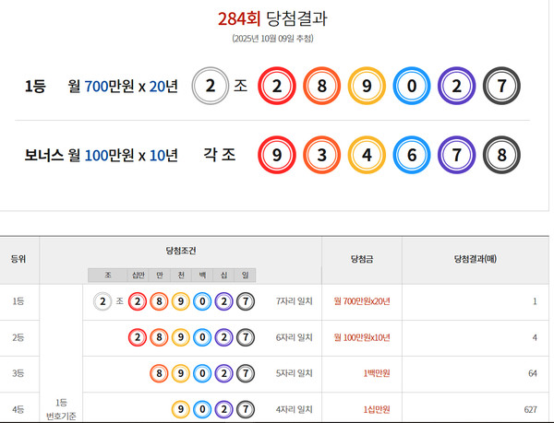Click orange ball 8 in 2등 table row
Screen dimensions: 554x423
(x=159, y=337)
